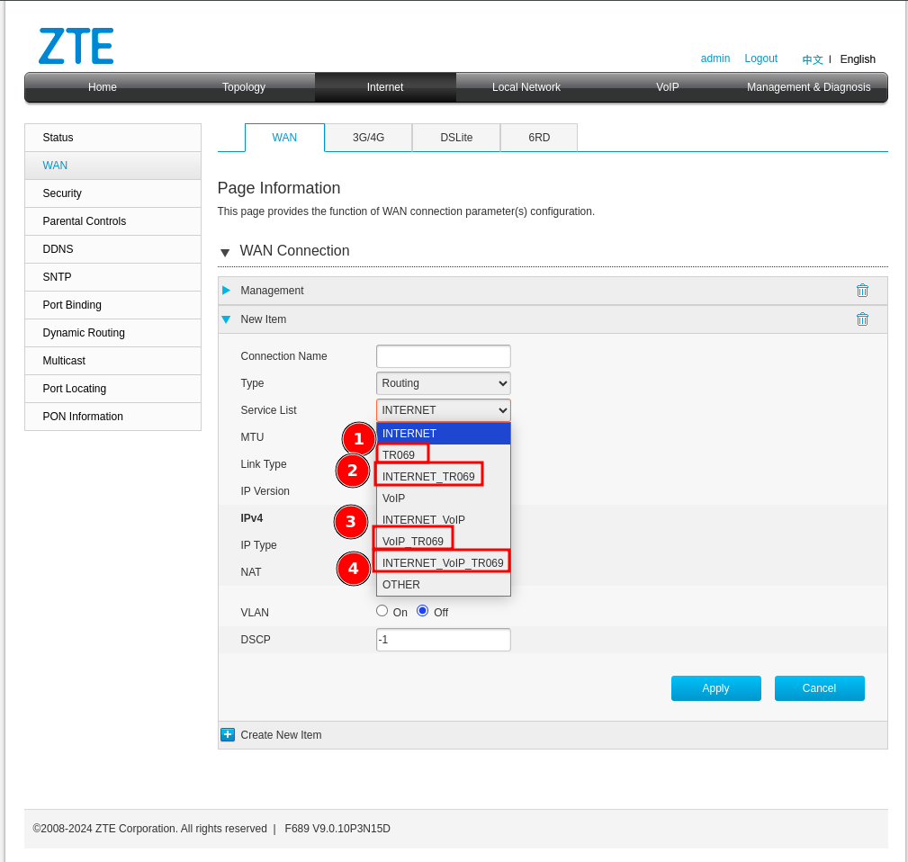Screen dimensions: 908x862
Task: Select the VLAN Off radio button
Action: (423, 611)
